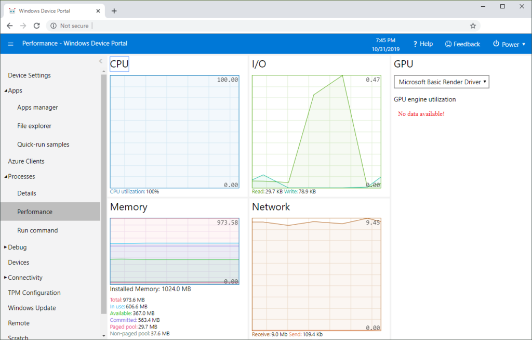Open the GPU driver selection dropdown
This screenshot has width=532, height=340.
[442, 82]
